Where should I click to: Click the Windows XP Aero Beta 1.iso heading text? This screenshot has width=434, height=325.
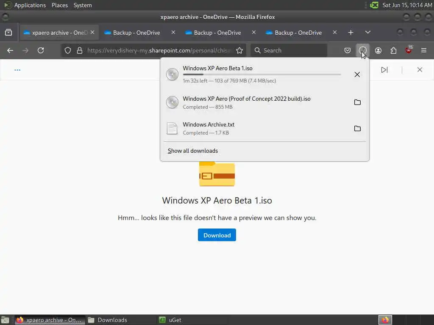tap(217, 200)
